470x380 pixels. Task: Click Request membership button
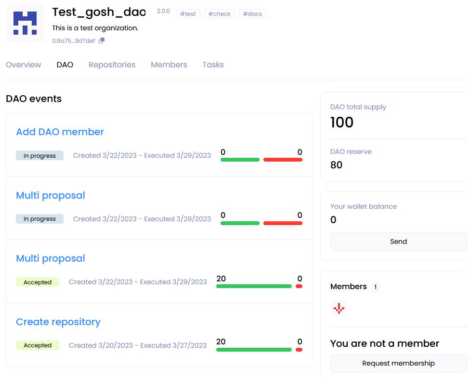pyautogui.click(x=398, y=363)
